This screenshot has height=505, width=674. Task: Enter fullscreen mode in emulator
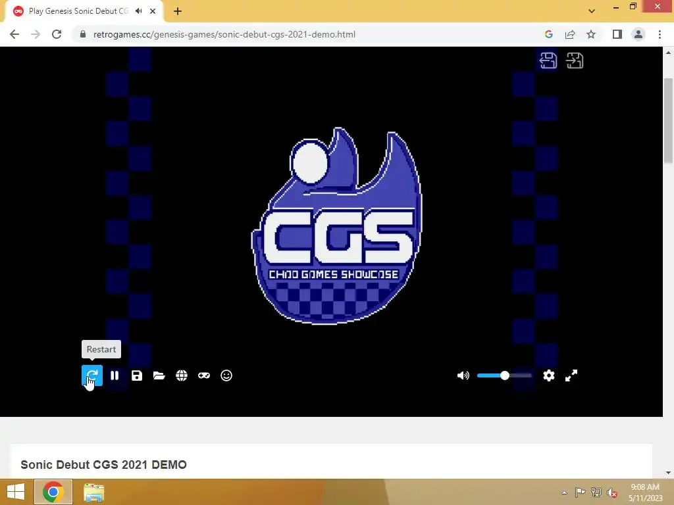(x=571, y=375)
